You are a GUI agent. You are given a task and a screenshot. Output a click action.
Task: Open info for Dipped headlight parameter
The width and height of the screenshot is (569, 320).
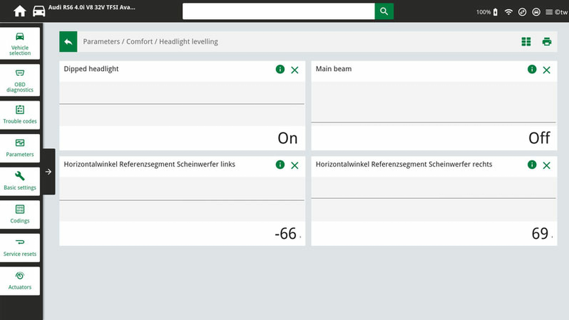pyautogui.click(x=280, y=69)
